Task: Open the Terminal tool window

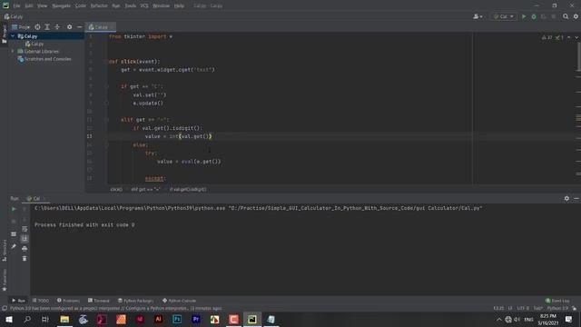Action: point(99,301)
